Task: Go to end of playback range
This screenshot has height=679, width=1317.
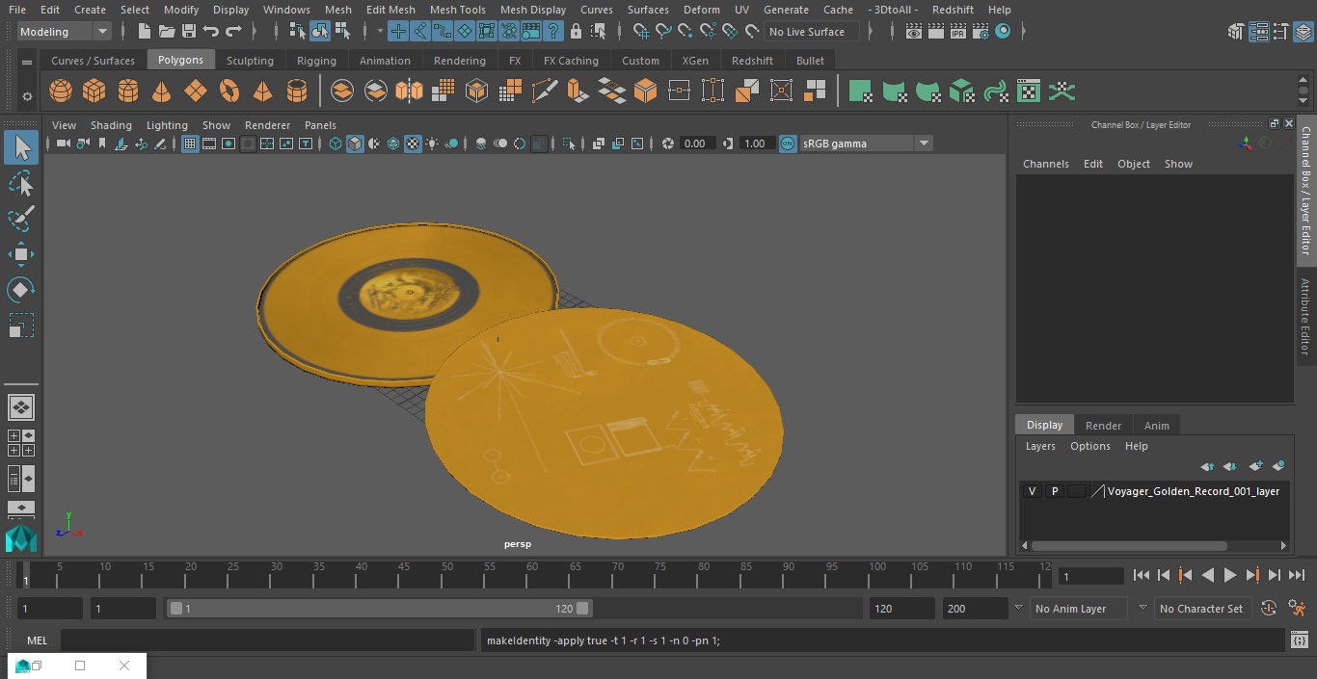Action: pos(1297,575)
